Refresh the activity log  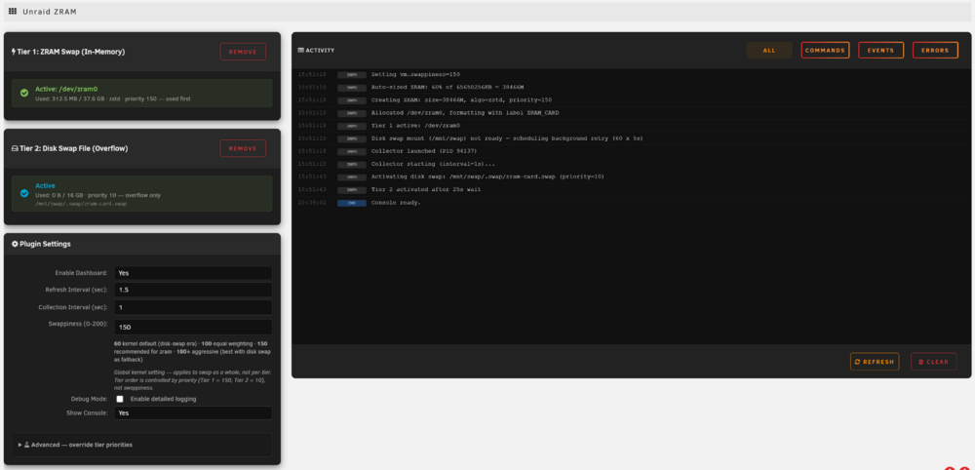[x=875, y=362]
